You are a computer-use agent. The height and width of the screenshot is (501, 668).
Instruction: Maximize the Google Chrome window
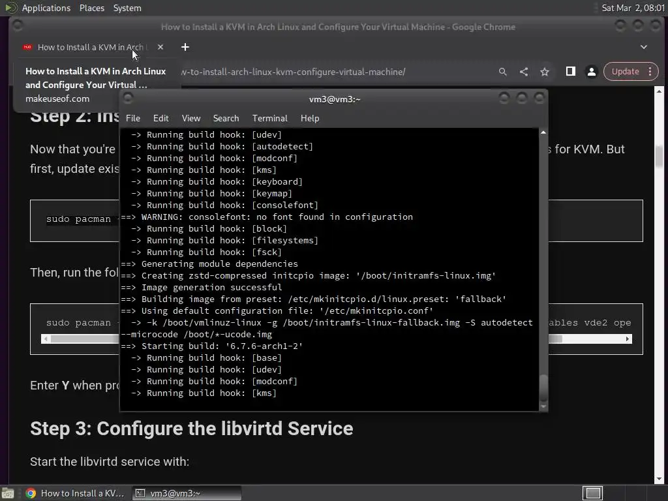[x=638, y=25]
